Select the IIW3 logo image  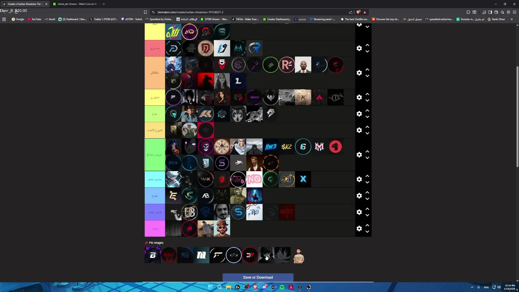click(x=270, y=147)
